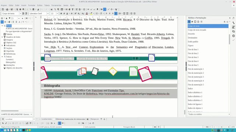Select Tabelas in the Navigator tree
The height and width of the screenshot is (132, 236).
[9, 34]
